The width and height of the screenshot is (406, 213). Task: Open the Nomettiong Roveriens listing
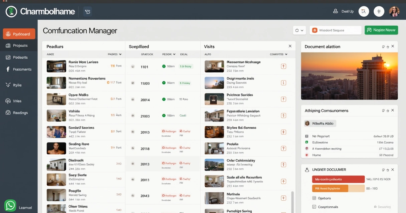click(83, 83)
